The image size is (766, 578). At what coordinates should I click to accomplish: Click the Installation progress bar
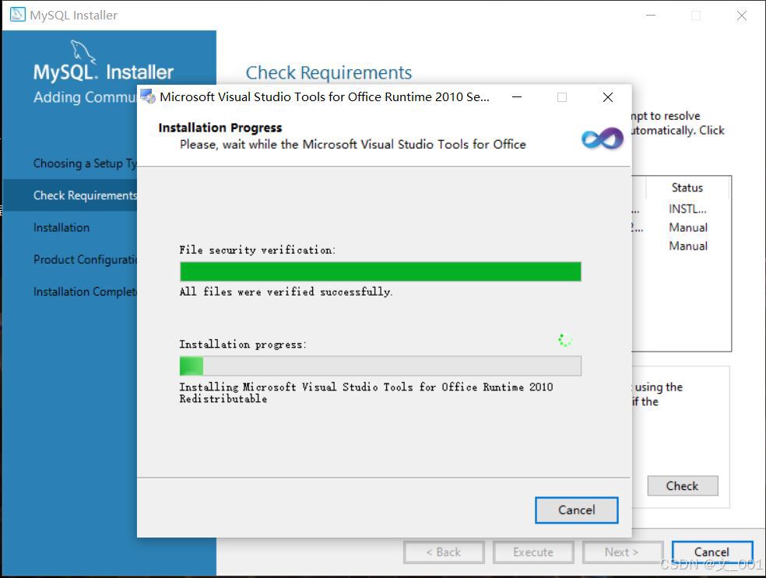click(x=381, y=366)
